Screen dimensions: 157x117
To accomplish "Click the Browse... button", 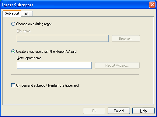I will [126, 38].
